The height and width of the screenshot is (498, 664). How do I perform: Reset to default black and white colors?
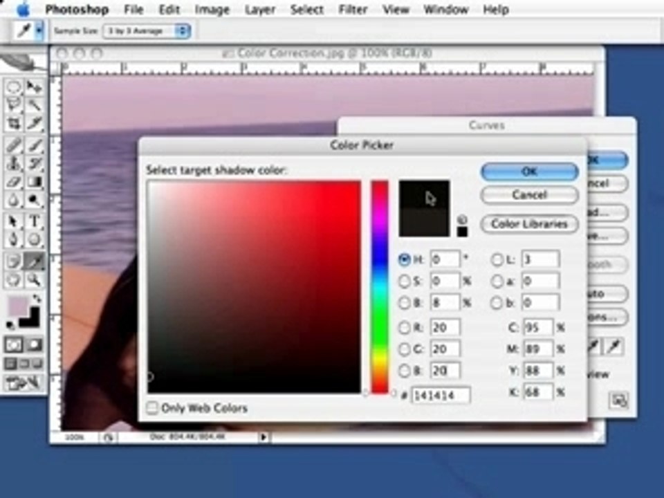pos(10,325)
